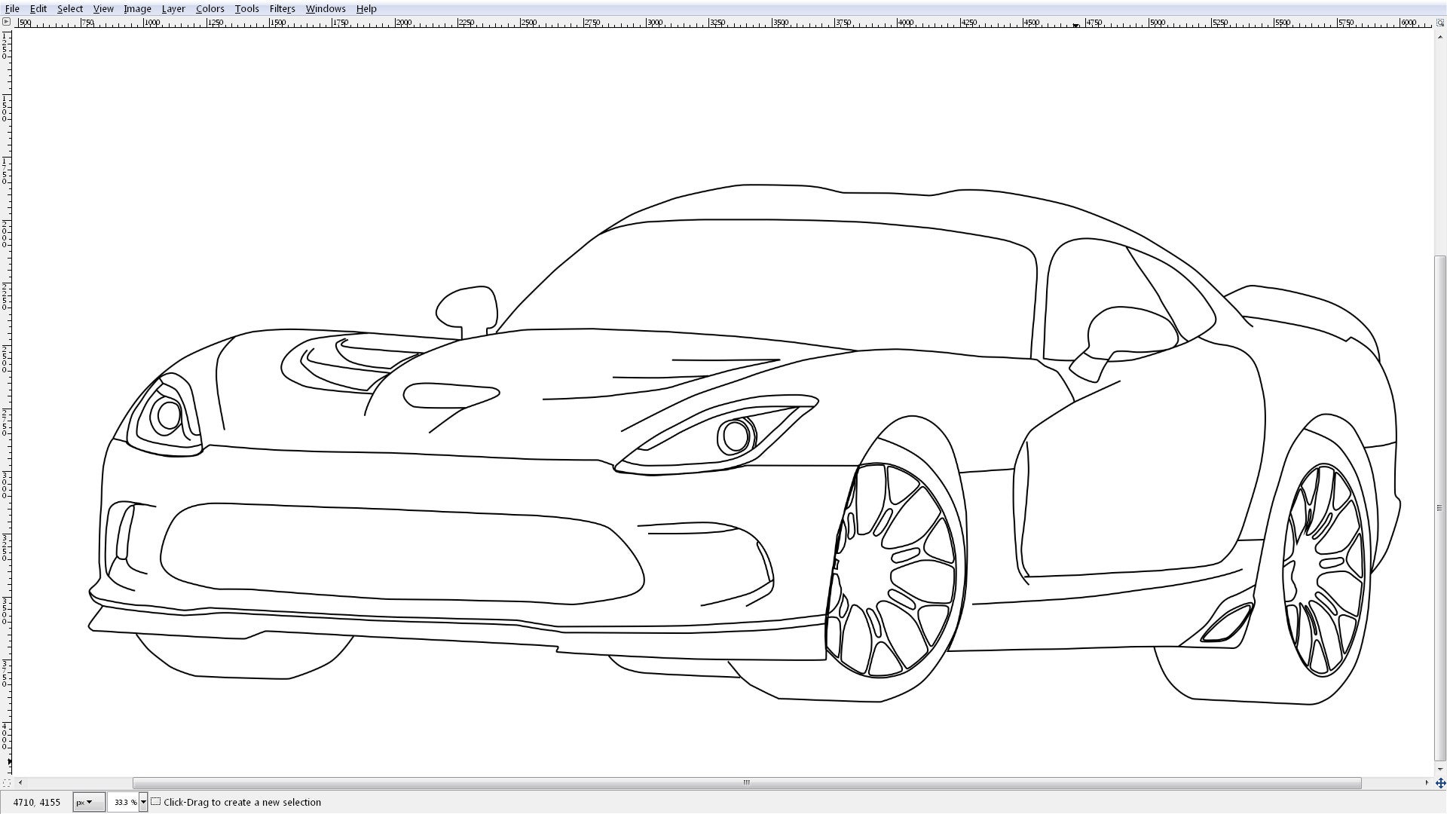This screenshot has width=1447, height=814.
Task: Click the horizontal ruler at the 3000 mark
Action: pos(654,23)
